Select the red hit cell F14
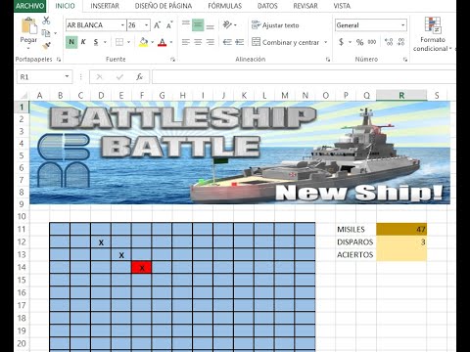Viewport: 470px width, 352px height. tap(142, 267)
